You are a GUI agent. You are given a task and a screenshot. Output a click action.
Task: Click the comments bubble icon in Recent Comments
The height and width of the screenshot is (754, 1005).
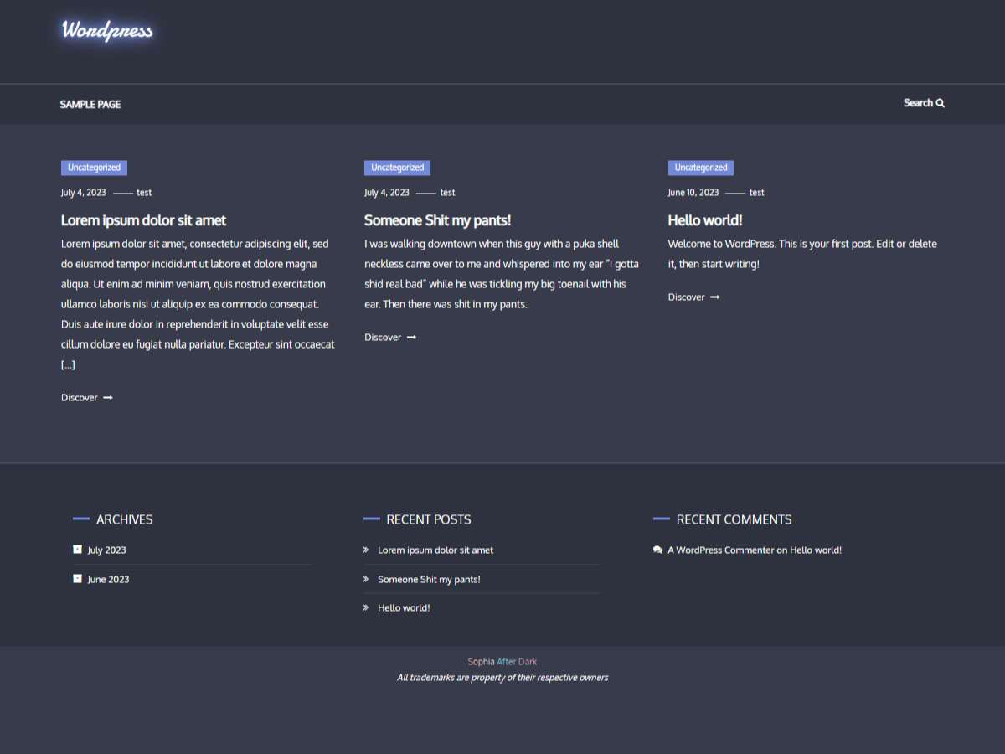click(657, 550)
